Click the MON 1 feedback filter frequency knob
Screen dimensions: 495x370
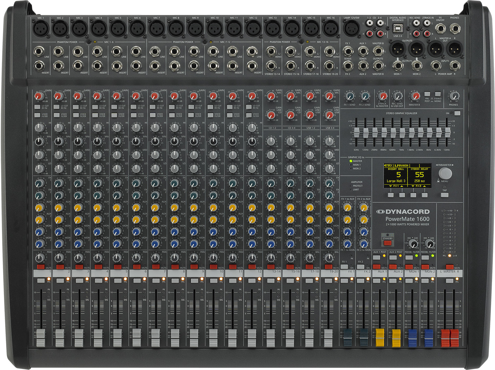[413, 244]
